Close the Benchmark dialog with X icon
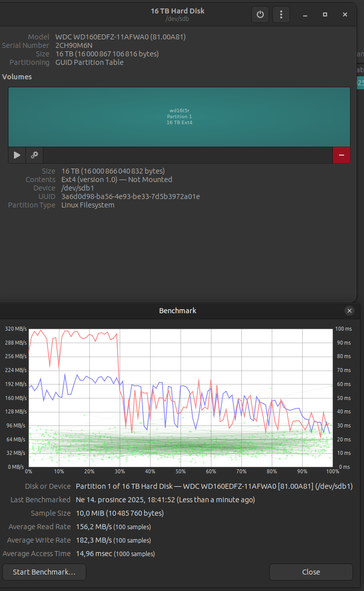Screen dimensions: 364x591 (x=350, y=311)
